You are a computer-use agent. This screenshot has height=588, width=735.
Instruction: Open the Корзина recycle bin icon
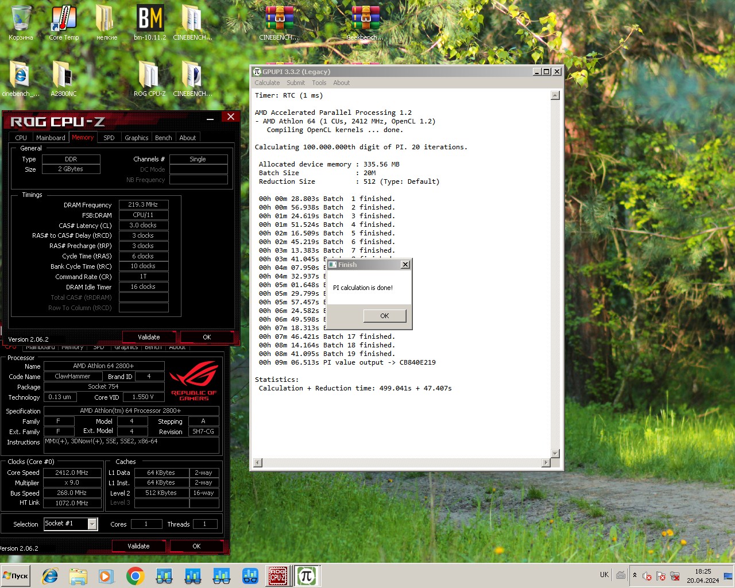point(21,23)
